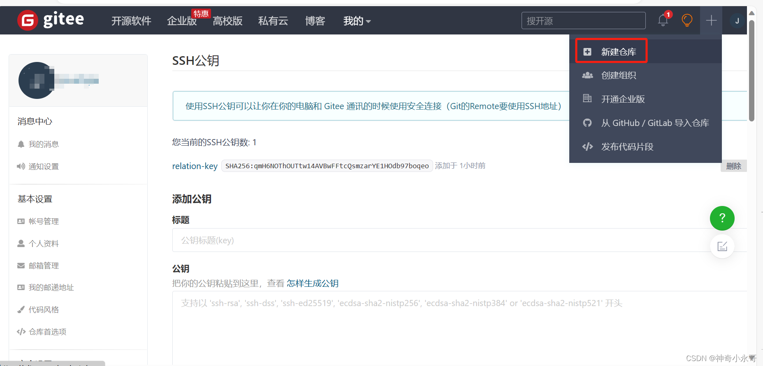Open 私有云 in the navigation bar
Screen dimensions: 763x366
273,21
